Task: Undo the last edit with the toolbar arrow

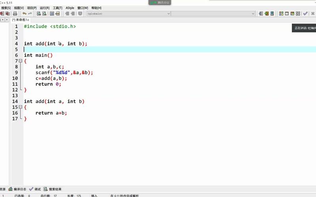Action: [24, 13]
